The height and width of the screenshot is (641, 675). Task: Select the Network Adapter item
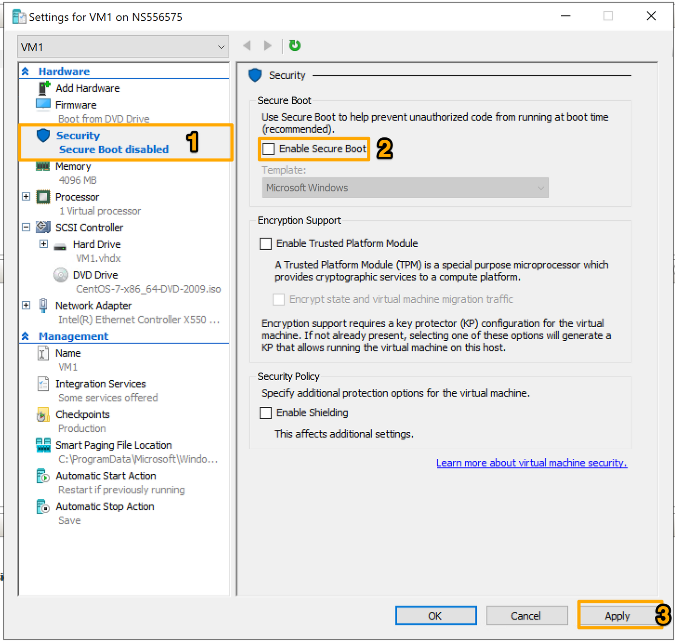(93, 306)
